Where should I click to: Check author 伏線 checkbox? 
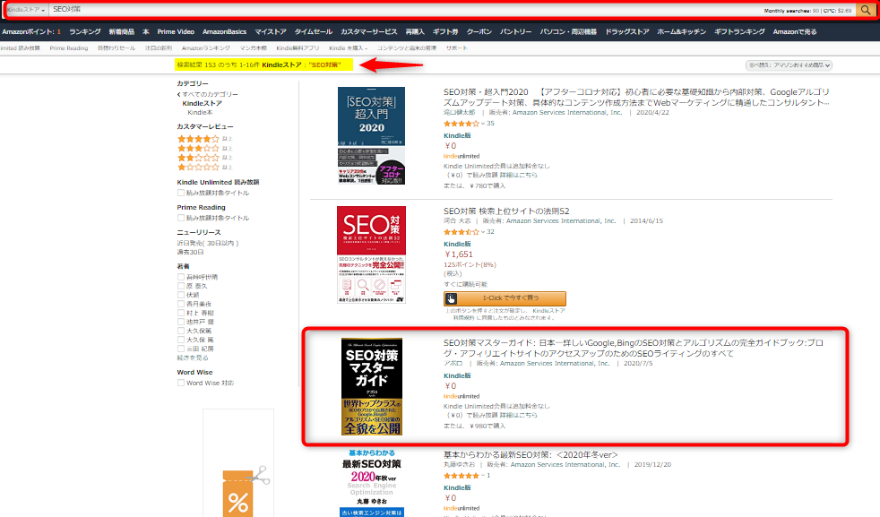pos(181,295)
